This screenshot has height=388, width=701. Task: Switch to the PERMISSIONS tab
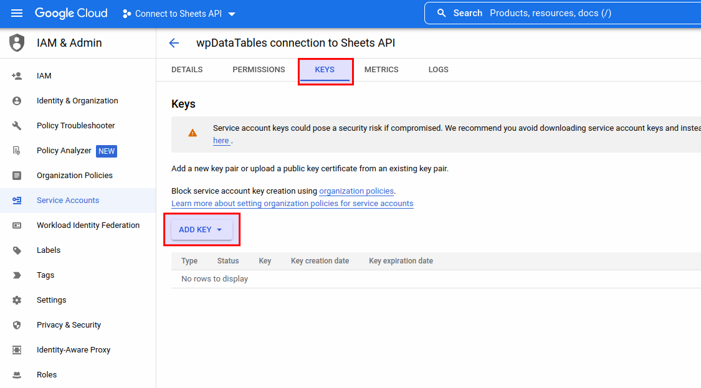pos(259,70)
